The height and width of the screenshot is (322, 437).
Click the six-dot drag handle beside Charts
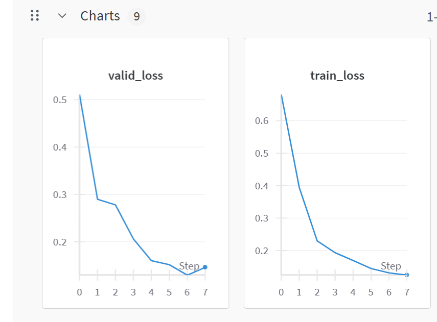[35, 16]
